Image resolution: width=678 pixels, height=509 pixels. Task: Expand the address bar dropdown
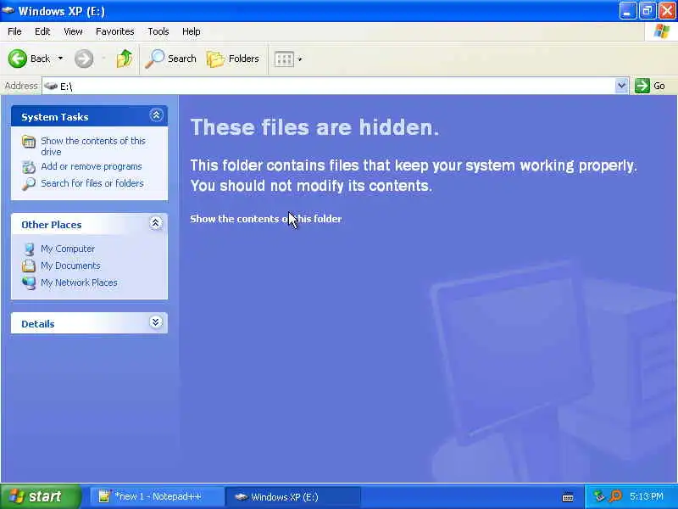click(621, 86)
